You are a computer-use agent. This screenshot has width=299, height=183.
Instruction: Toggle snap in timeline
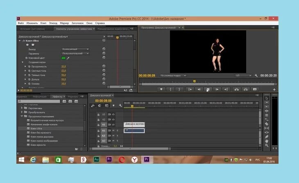coord(100,105)
